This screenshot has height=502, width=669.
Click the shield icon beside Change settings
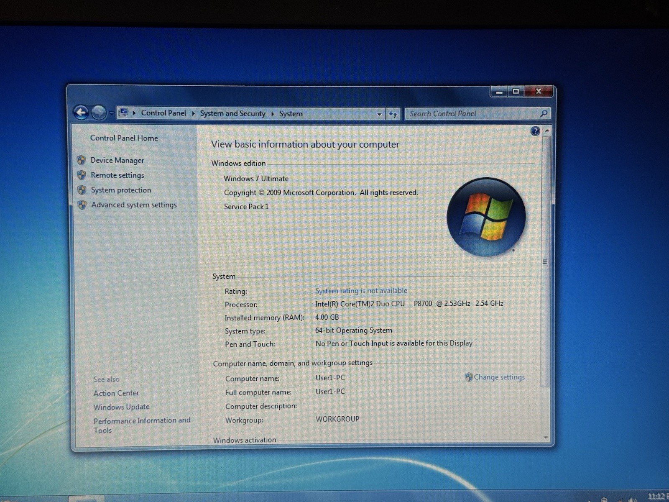pos(469,377)
